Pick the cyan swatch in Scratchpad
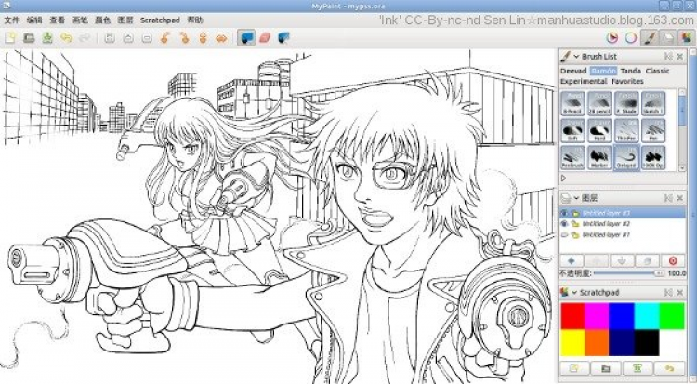697x384 pixels. [x=647, y=316]
